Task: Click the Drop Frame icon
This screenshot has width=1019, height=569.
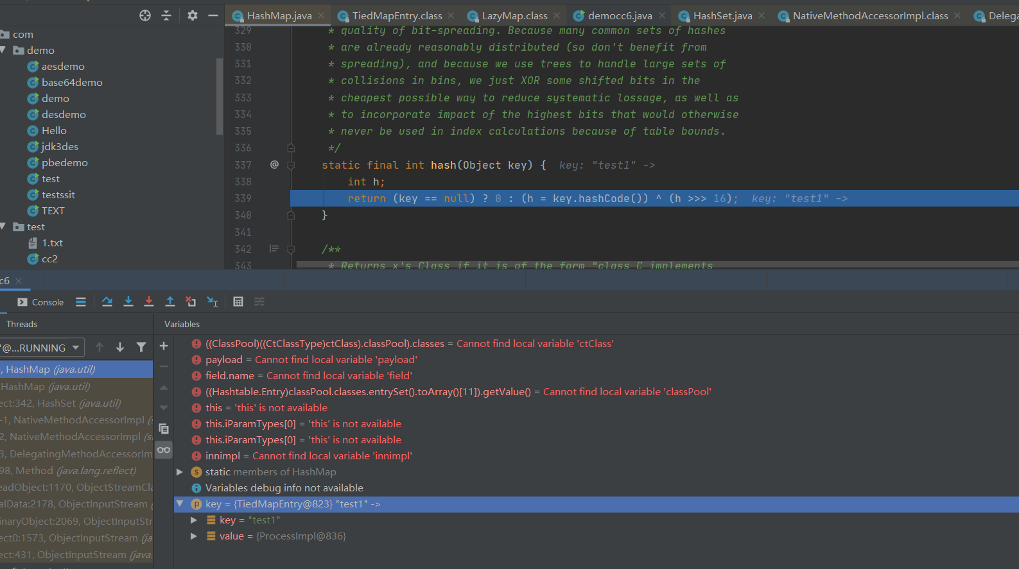Action: click(x=191, y=301)
